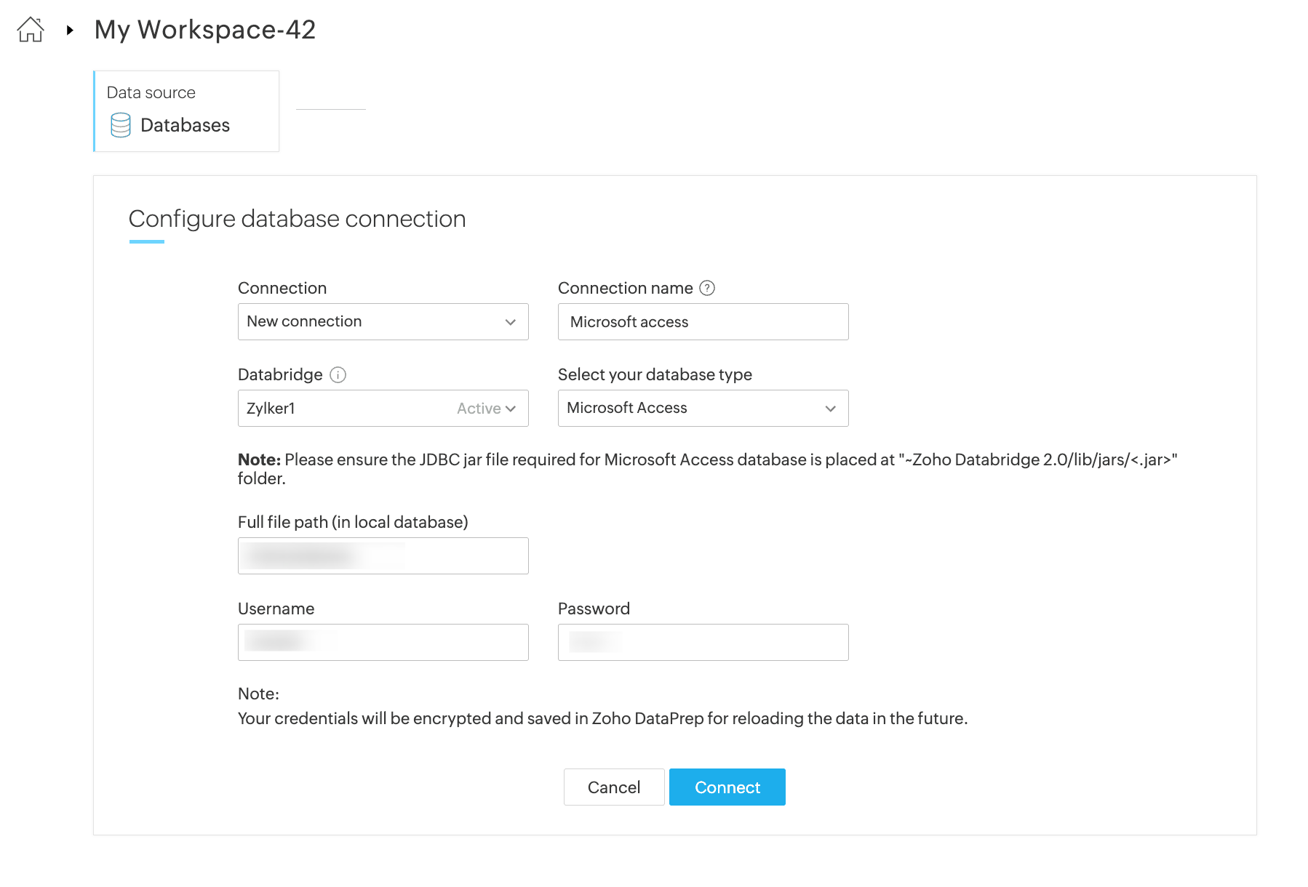Select the Databases data source tab
The height and width of the screenshot is (887, 1308).
point(186,111)
